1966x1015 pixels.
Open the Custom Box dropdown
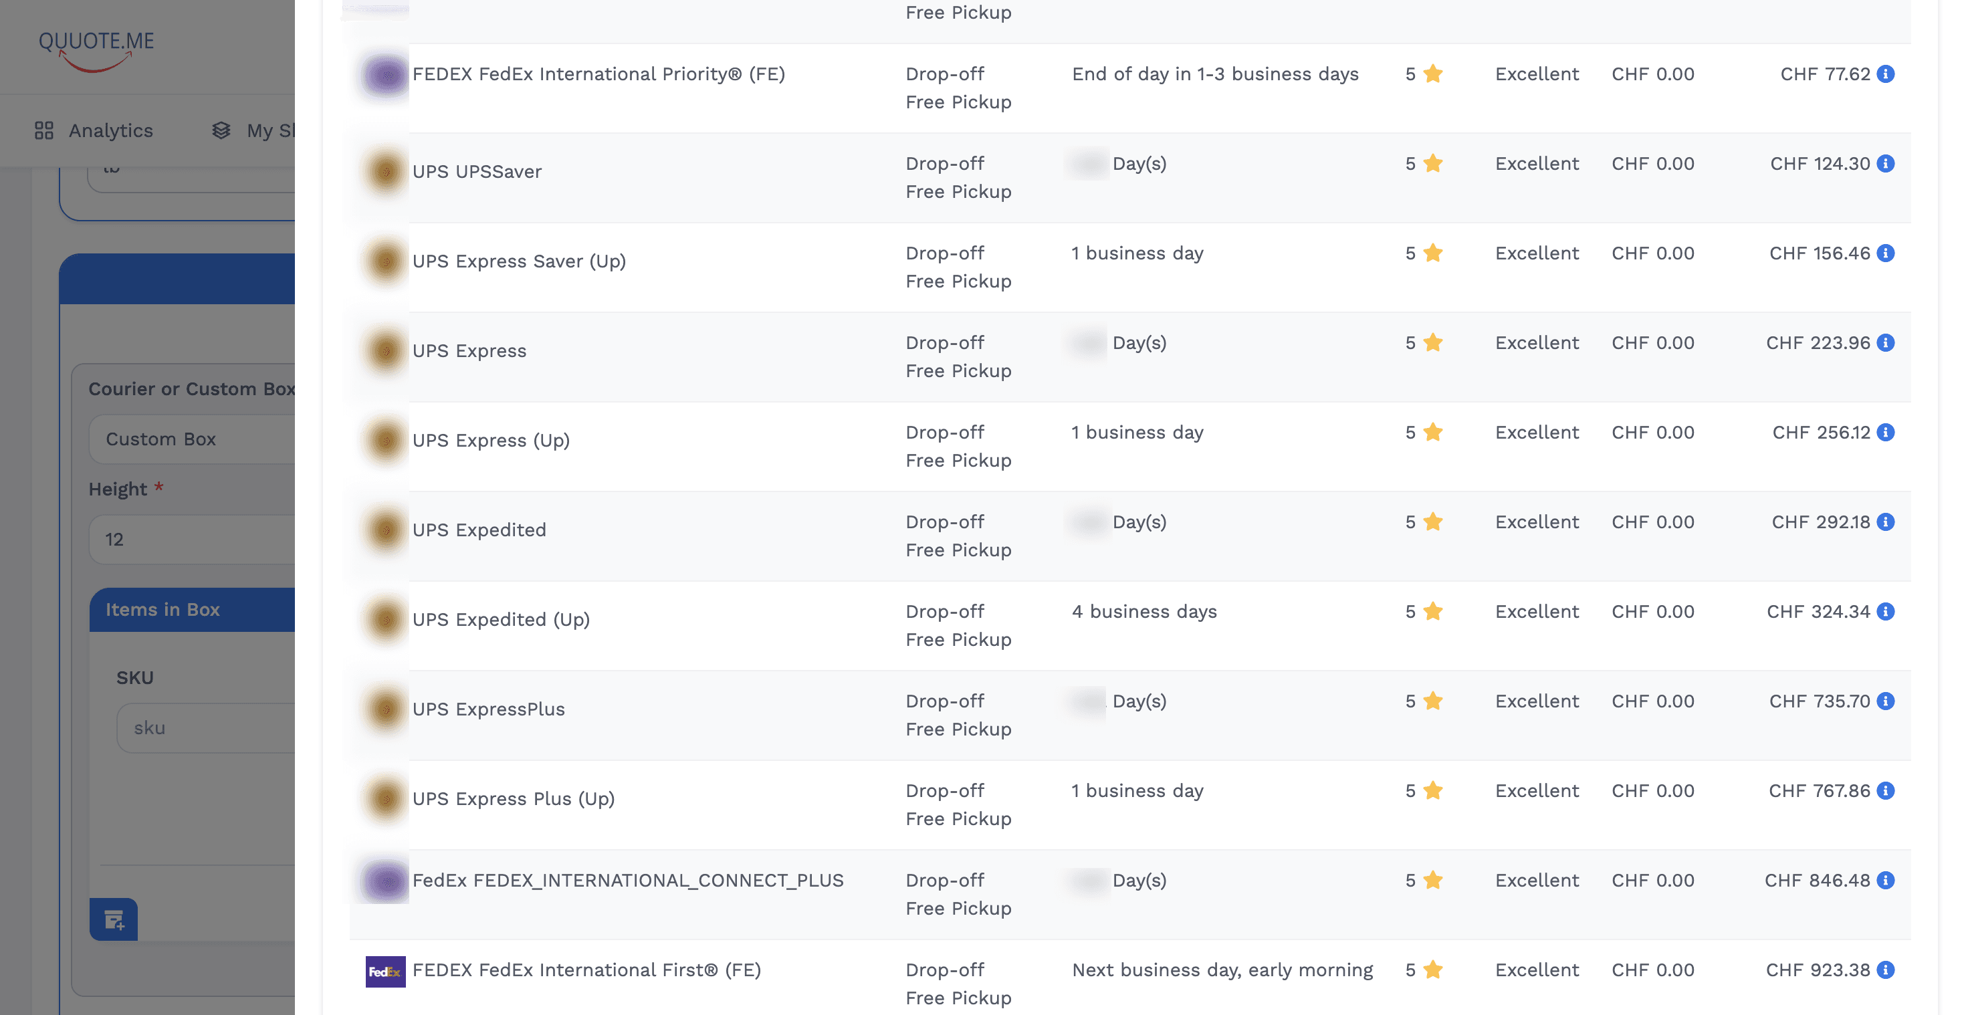click(191, 439)
